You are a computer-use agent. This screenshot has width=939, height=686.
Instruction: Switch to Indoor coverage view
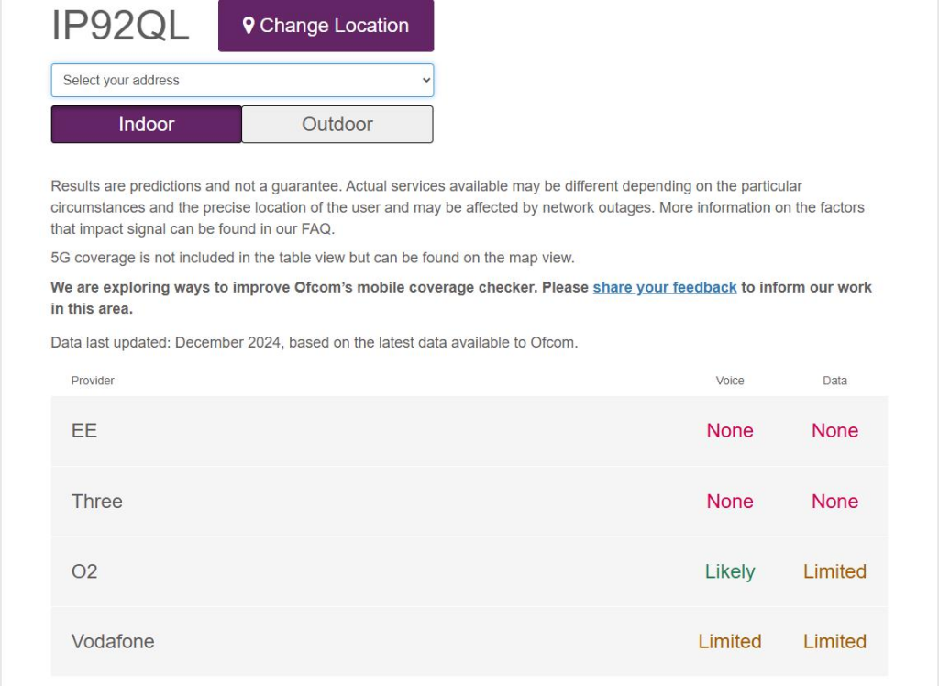[147, 125]
